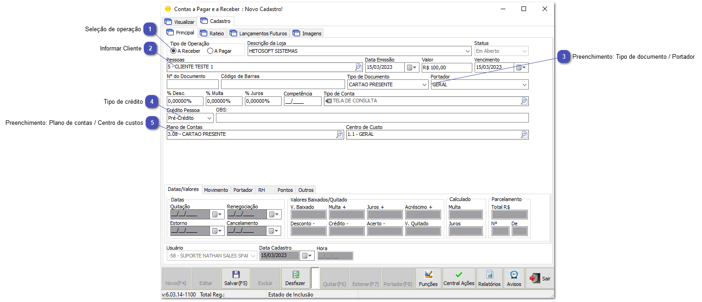Click search icon in Pessoas field
Screen dimensions: 702x302
click(x=358, y=67)
